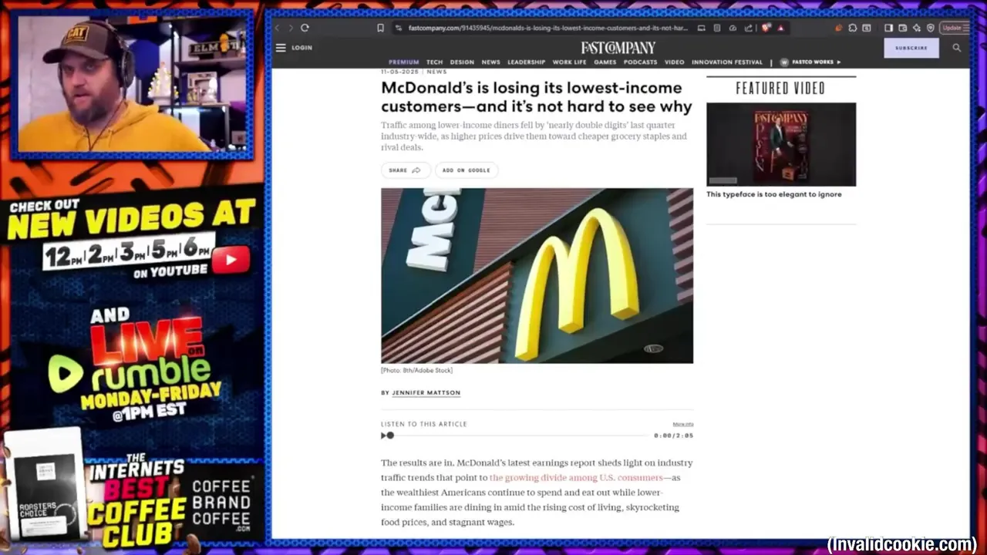Open the Leo AI sparkle icon

click(x=916, y=28)
